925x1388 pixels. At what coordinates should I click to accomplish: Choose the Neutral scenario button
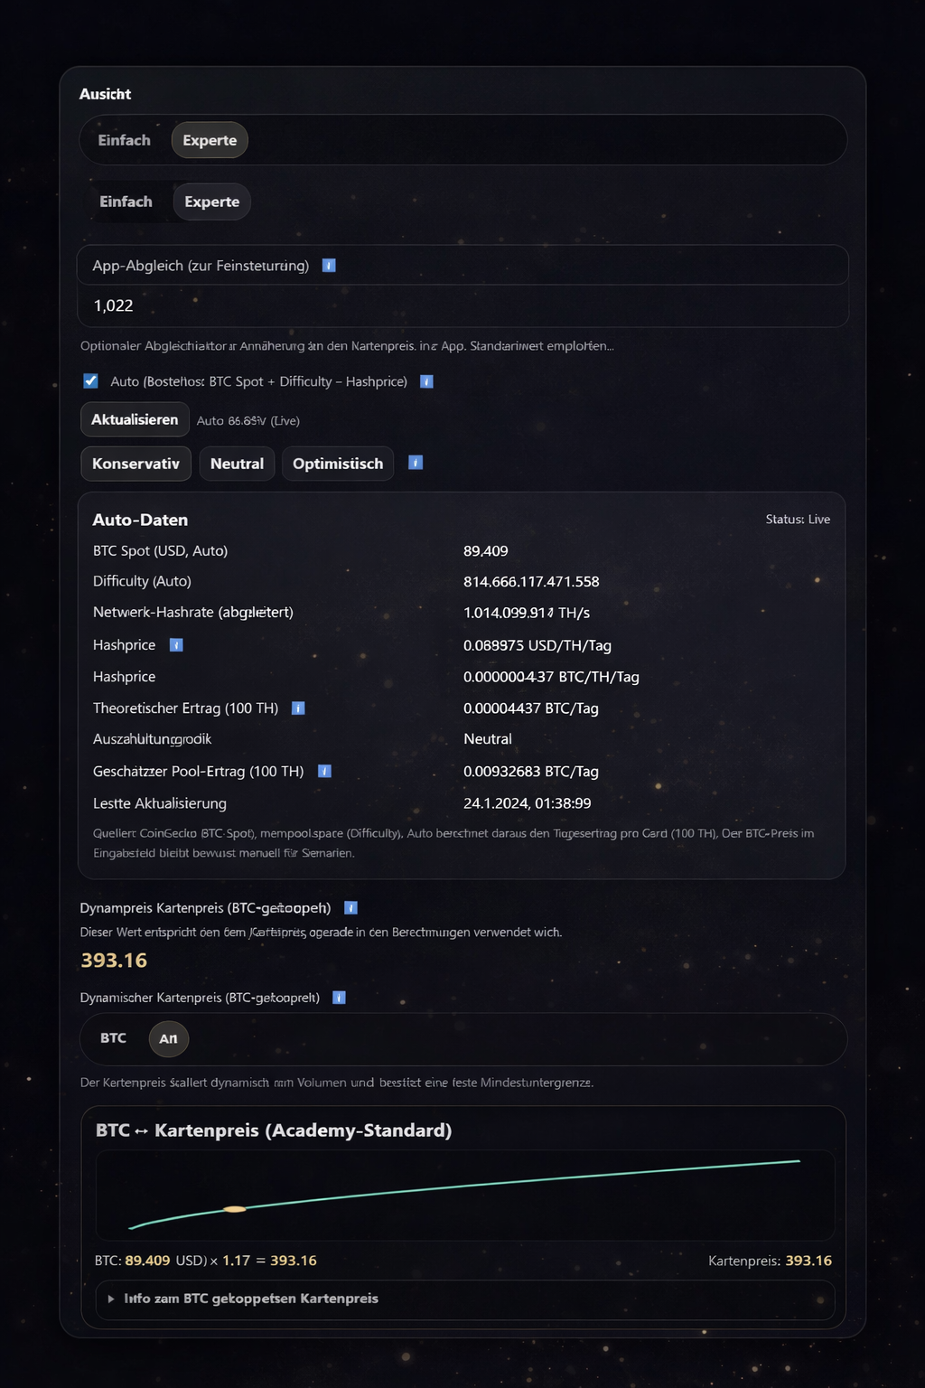pyautogui.click(x=237, y=464)
